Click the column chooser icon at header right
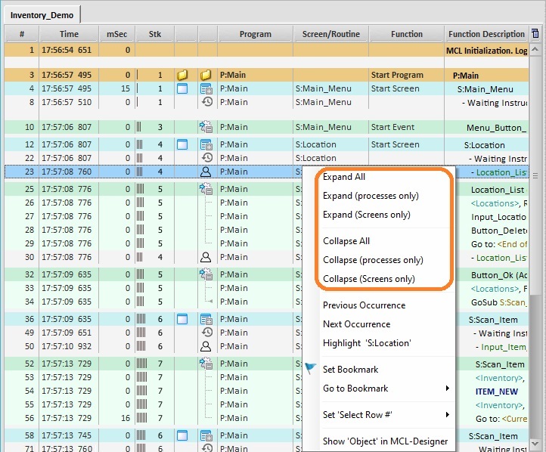Viewport: 546px width, 452px height. (535, 34)
